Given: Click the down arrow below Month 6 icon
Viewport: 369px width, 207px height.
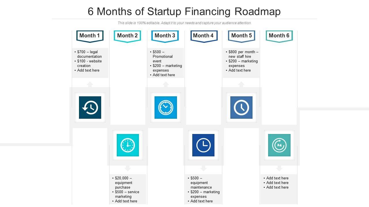Looking at the screenshot, I should point(279,168).
